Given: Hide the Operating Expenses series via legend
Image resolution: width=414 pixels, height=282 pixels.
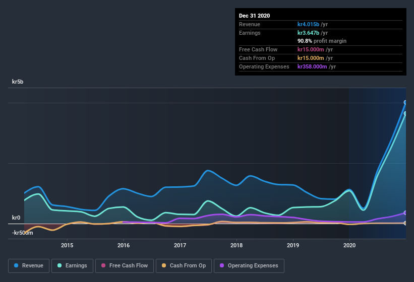Looking at the screenshot, I should pos(249,265).
